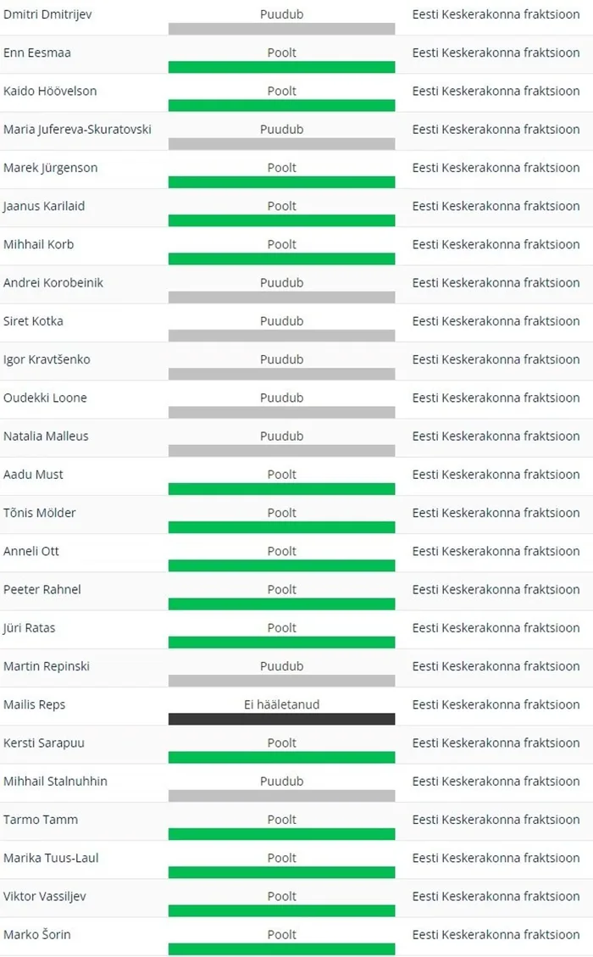Select Kaido Höövelson in the list
Screen dimensions: 593x957
50,91
